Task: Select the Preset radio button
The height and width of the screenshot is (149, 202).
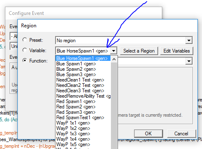Action: pos(25,40)
